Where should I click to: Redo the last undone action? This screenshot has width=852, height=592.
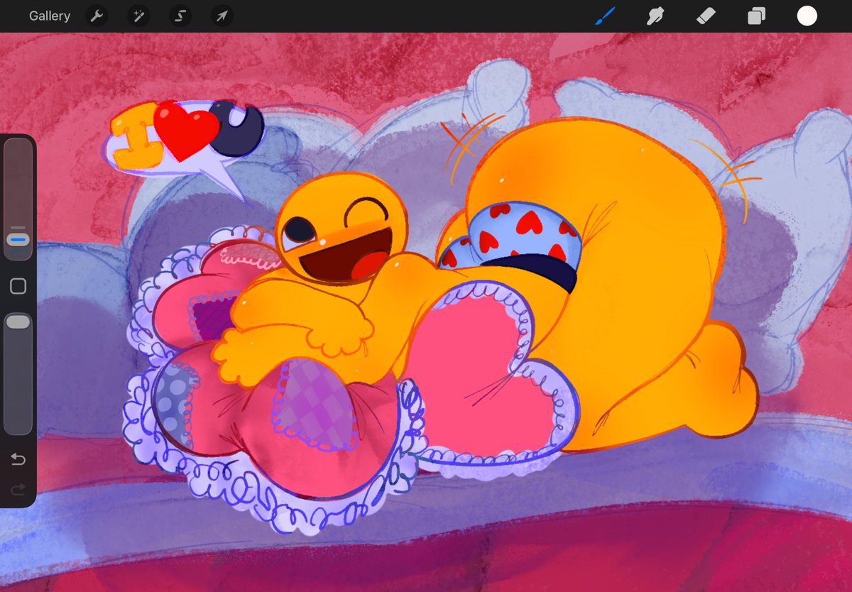(x=18, y=489)
